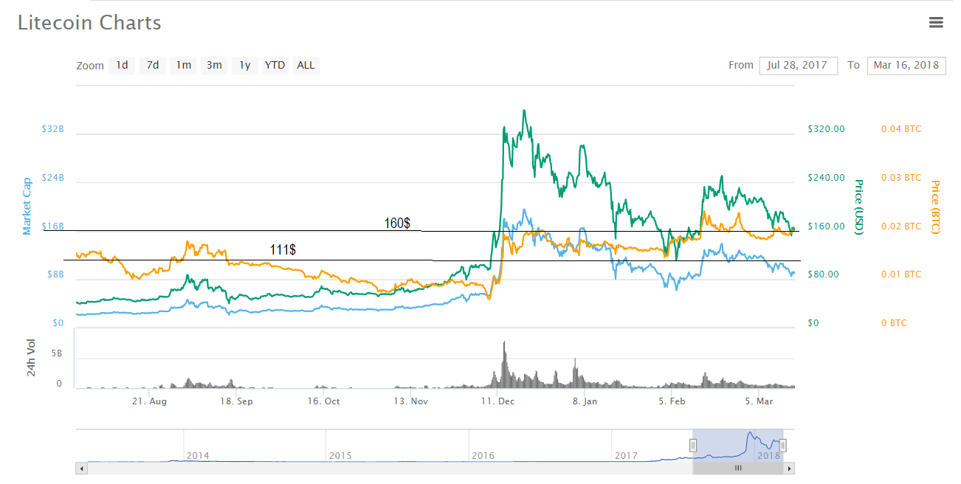Viewport: 961px width, 484px height.
Task: Click the 11. Dec date label
Action: 498,401
